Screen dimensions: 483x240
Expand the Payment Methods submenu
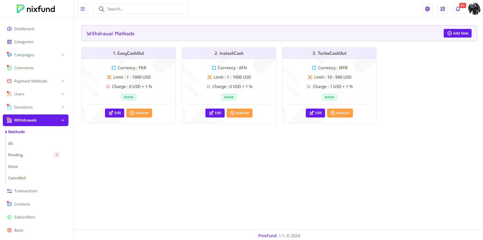tap(35, 81)
